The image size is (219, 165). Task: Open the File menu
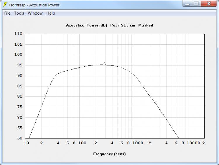(7, 13)
